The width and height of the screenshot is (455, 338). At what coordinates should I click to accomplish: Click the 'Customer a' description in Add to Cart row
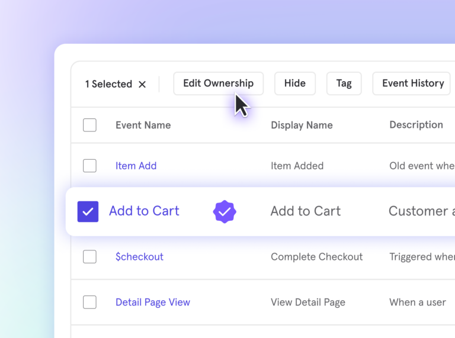(422, 211)
